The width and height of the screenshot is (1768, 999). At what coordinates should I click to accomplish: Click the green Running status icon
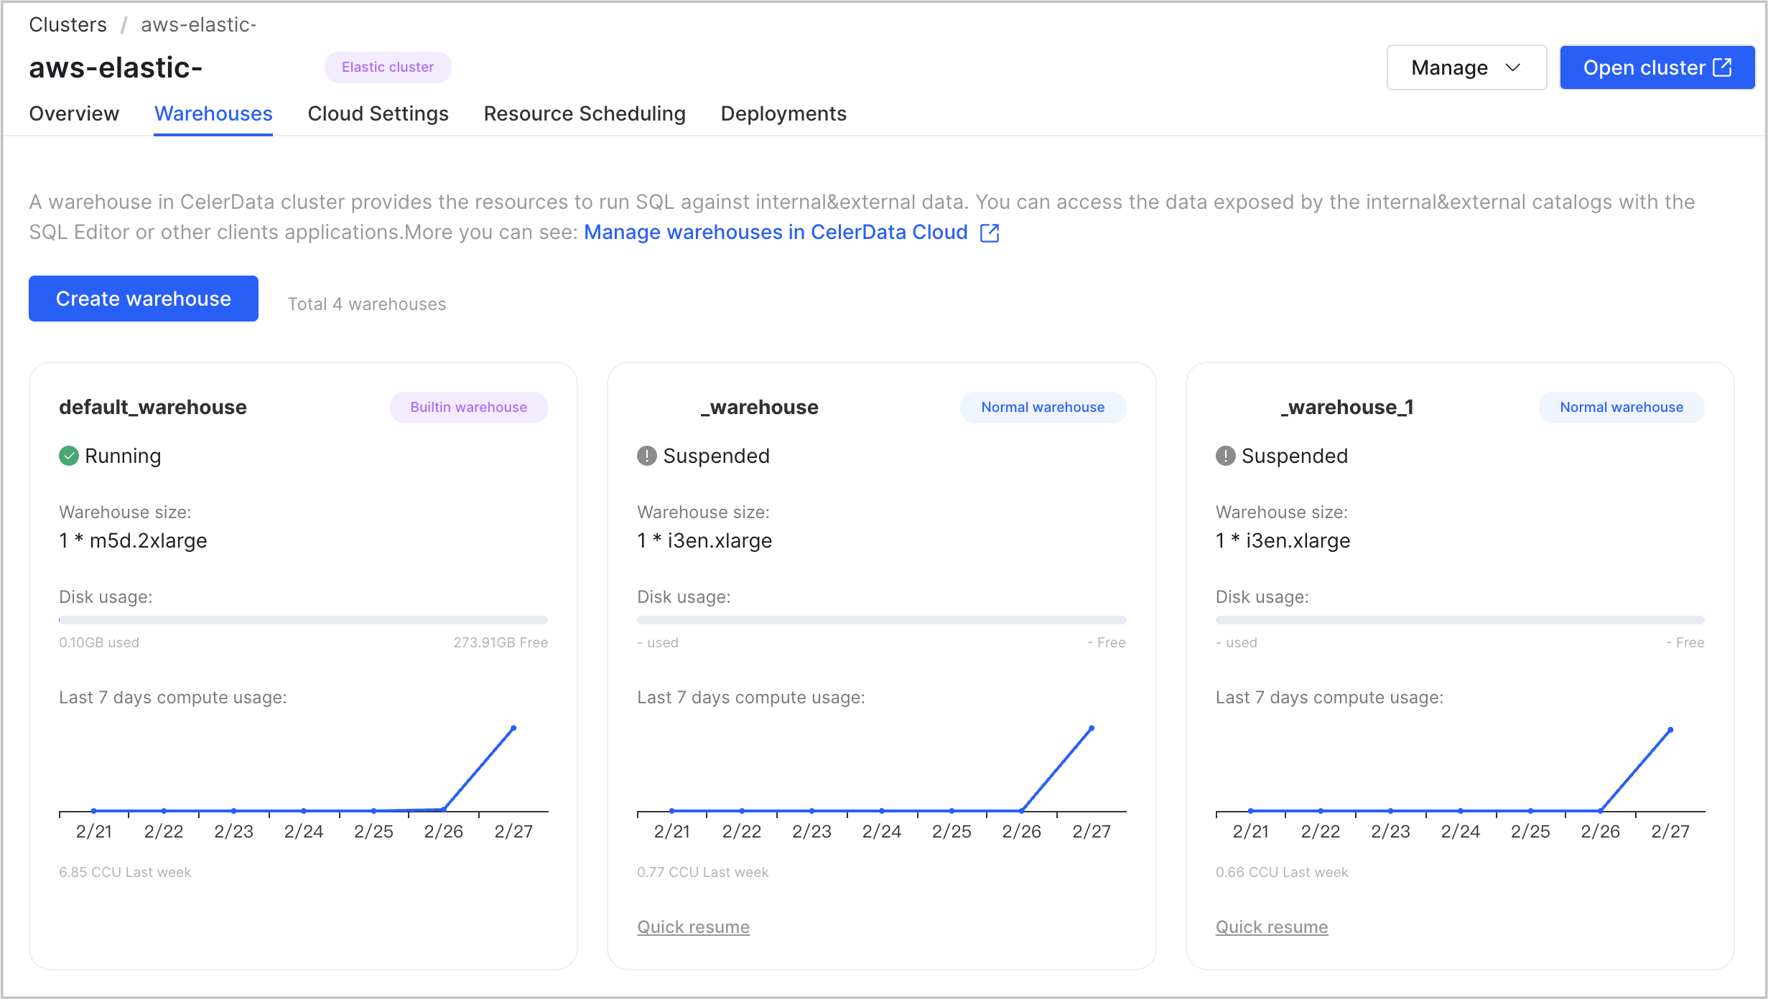tap(69, 456)
